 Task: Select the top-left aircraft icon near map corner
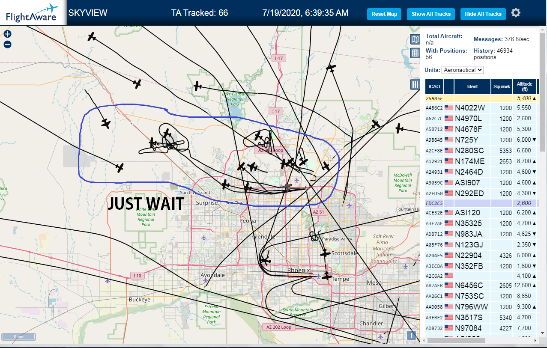[x=92, y=37]
